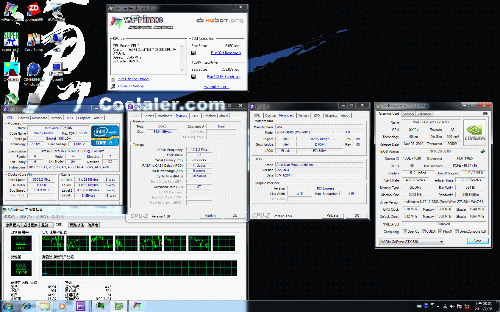Open Windows Explorer from the taskbar
This screenshot has width=500, height=312.
point(45,306)
